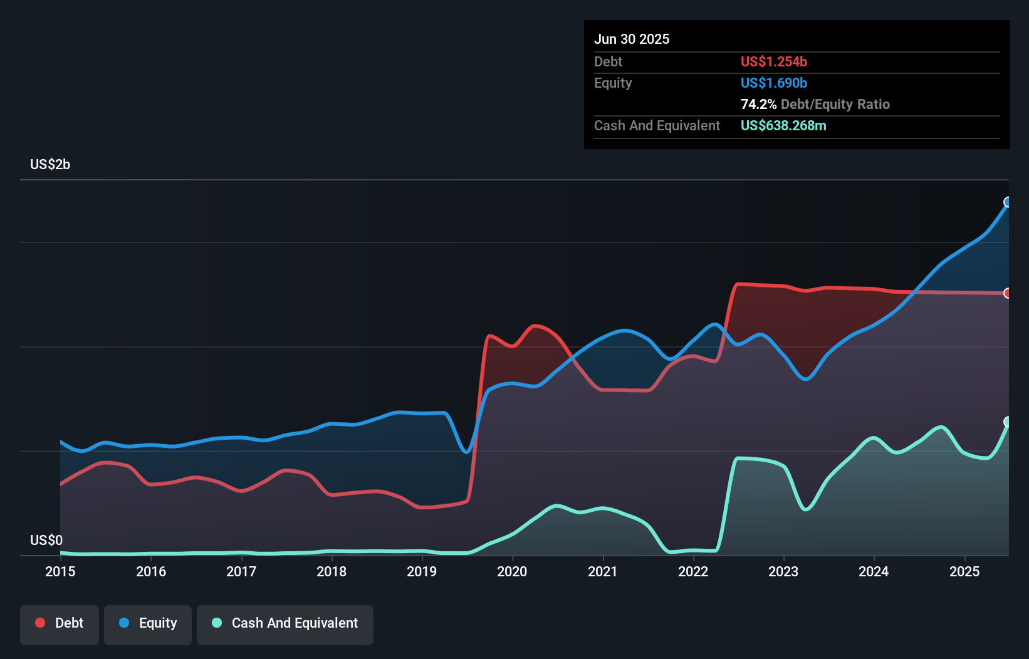Expand the Jun 30 2025 tooltip panel
This screenshot has width=1029, height=659.
[632, 39]
